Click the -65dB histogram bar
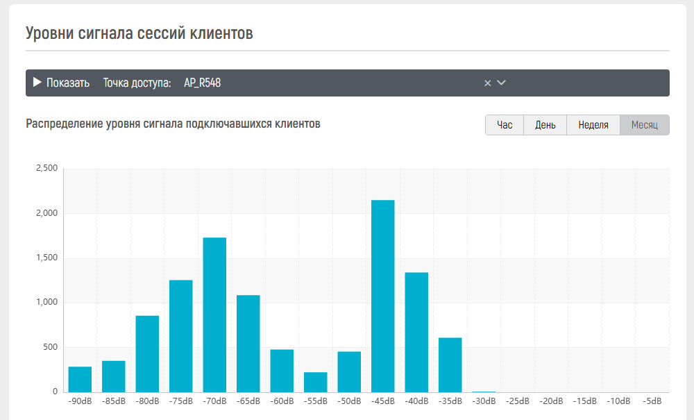The width and height of the screenshot is (694, 420). point(248,344)
